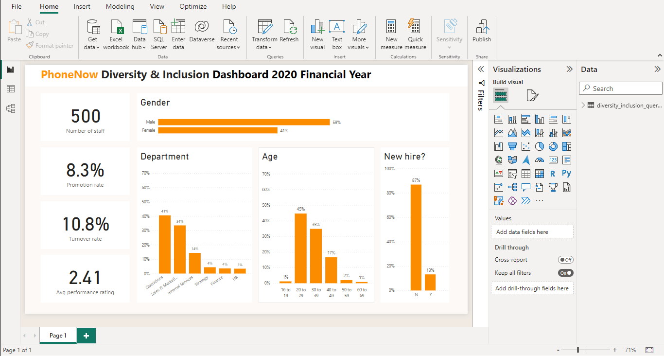Expand the diversity_inclusion_query table
Image resolution: width=664 pixels, height=356 pixels.
coord(583,105)
